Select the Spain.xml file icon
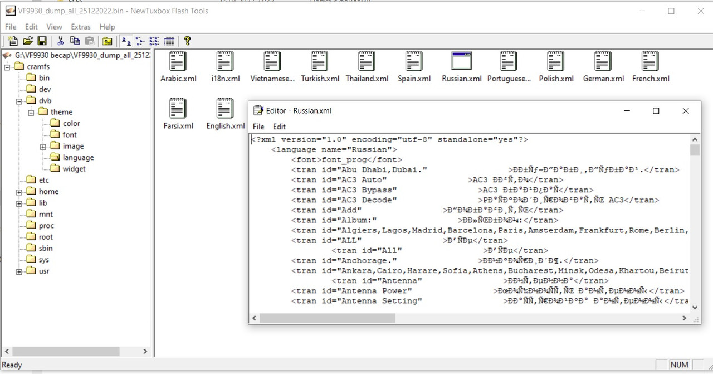This screenshot has width=713, height=374. [414, 61]
